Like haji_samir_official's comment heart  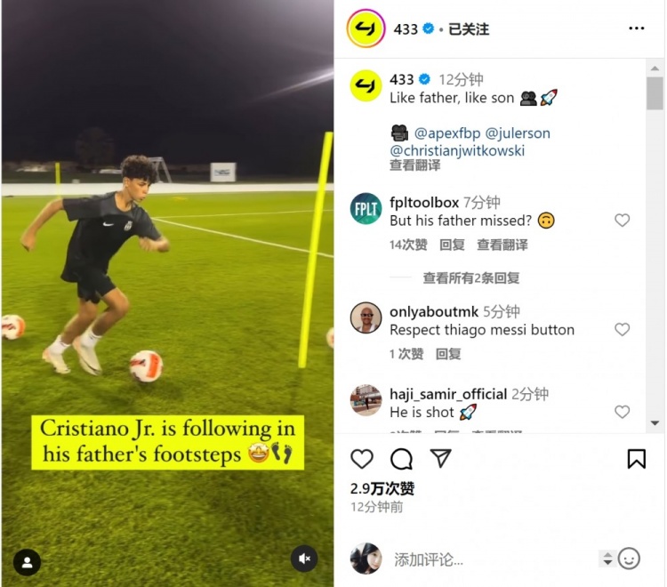coord(622,411)
